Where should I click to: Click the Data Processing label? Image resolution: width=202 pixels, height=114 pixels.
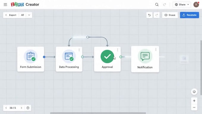point(69,67)
